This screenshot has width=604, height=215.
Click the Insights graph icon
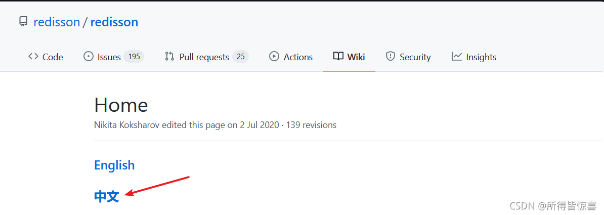457,57
